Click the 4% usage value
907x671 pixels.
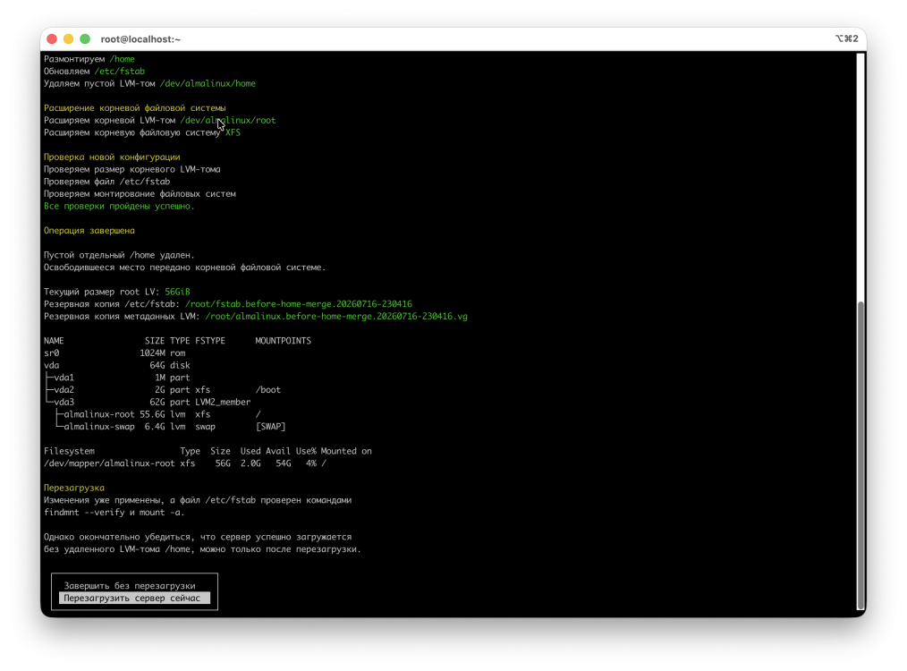311,463
